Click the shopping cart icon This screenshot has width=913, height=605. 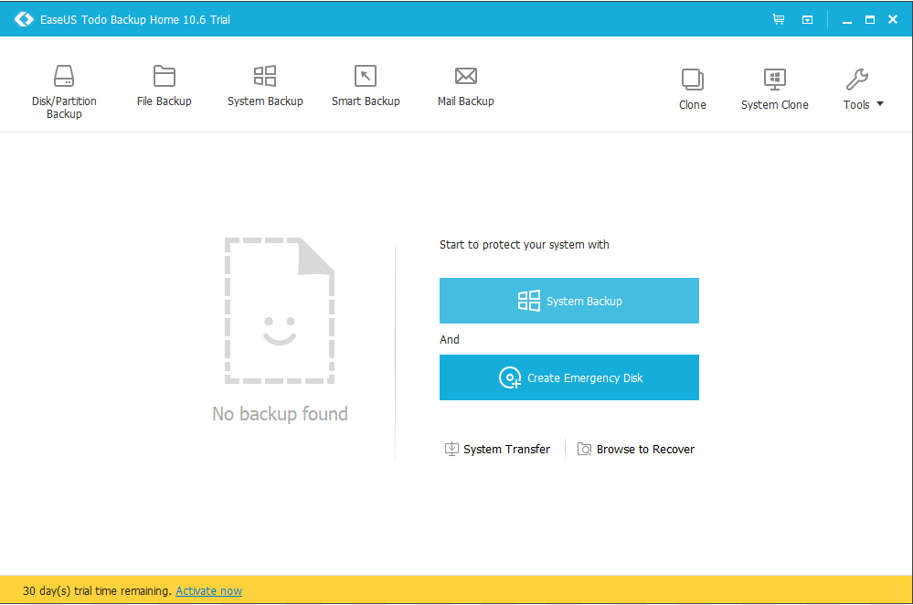[x=779, y=19]
